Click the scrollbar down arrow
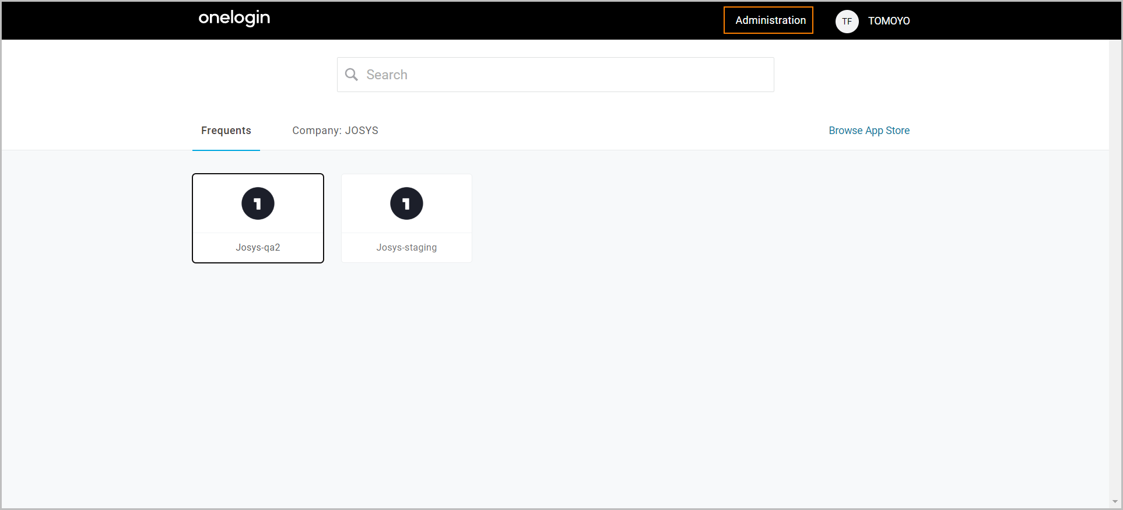This screenshot has width=1123, height=510. point(1115,502)
